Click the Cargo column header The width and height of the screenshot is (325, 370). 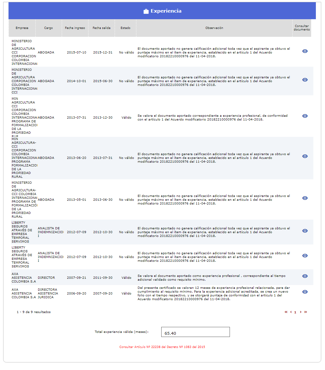point(48,28)
